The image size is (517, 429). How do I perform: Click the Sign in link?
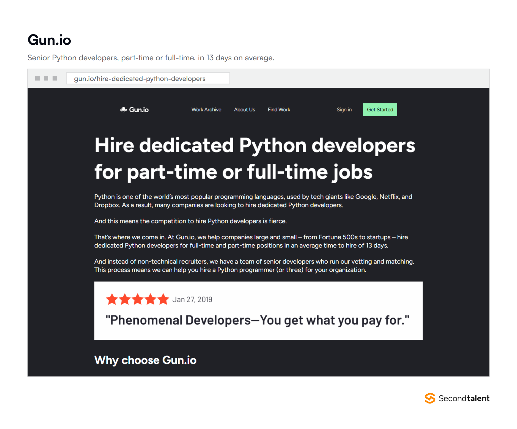pyautogui.click(x=344, y=110)
